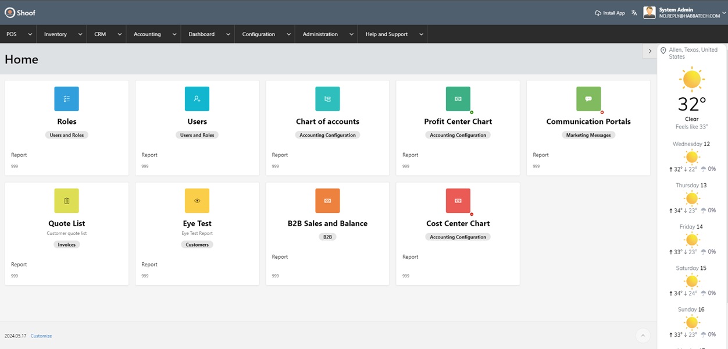The width and height of the screenshot is (728, 349).
Task: Open the Inventory menu
Action: [x=55, y=34]
